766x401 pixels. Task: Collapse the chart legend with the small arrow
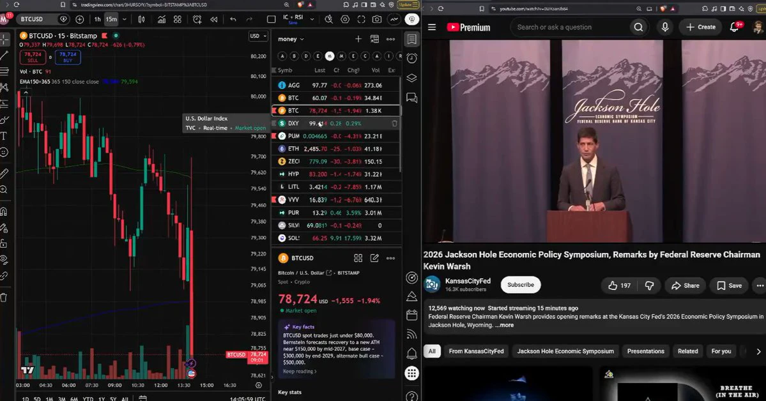point(26,93)
